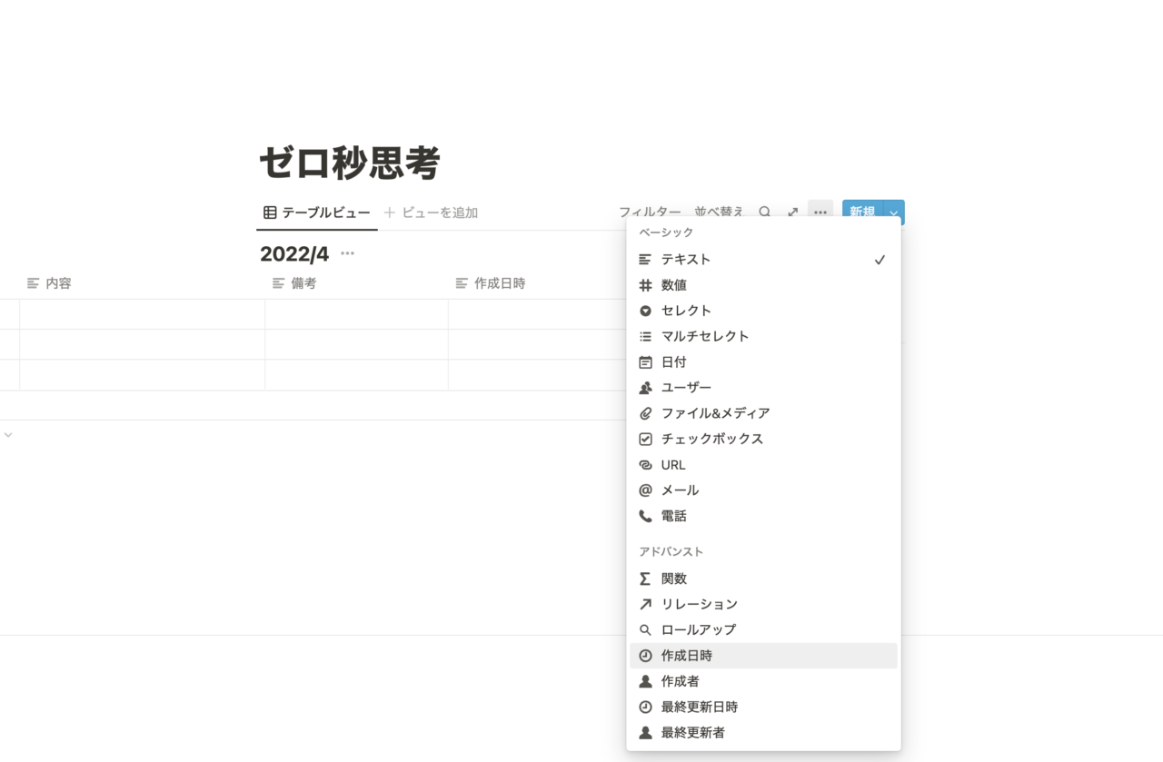The width and height of the screenshot is (1163, 762).
Task: Click the メール at-sign icon
Action: (645, 490)
